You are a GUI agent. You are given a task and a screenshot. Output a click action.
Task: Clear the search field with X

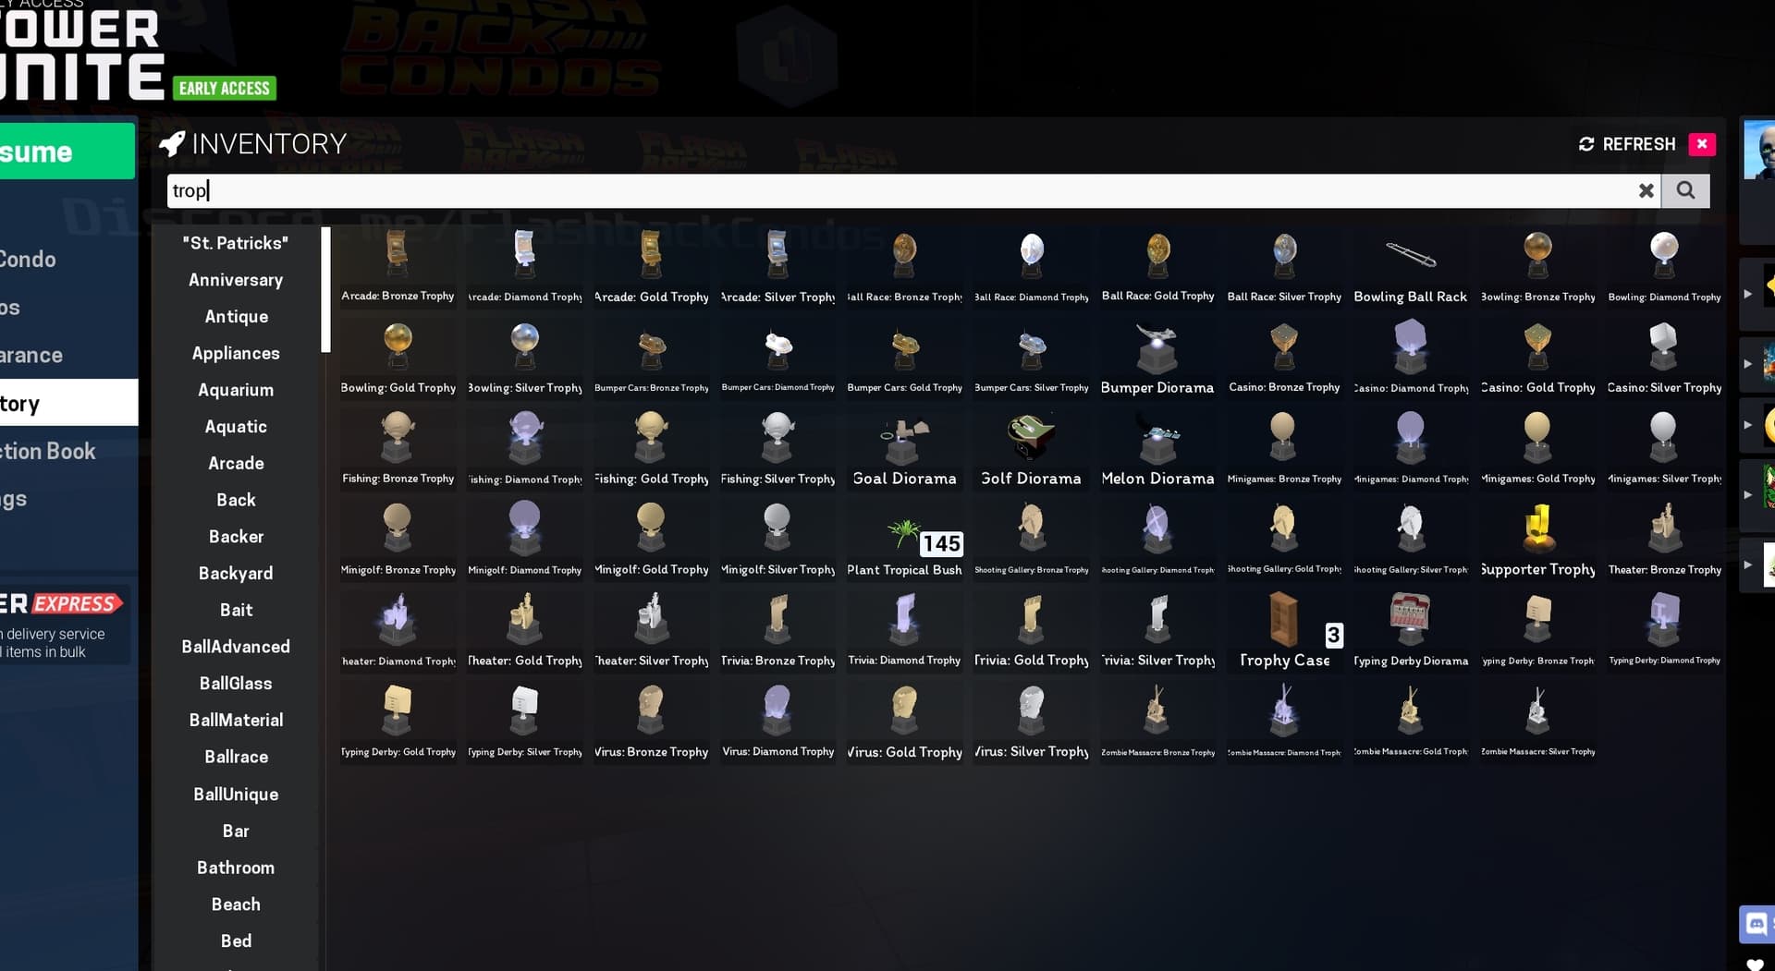[x=1646, y=190]
